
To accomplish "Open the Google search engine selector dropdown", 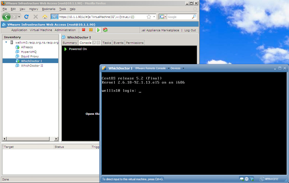I will (x=163, y=17).
